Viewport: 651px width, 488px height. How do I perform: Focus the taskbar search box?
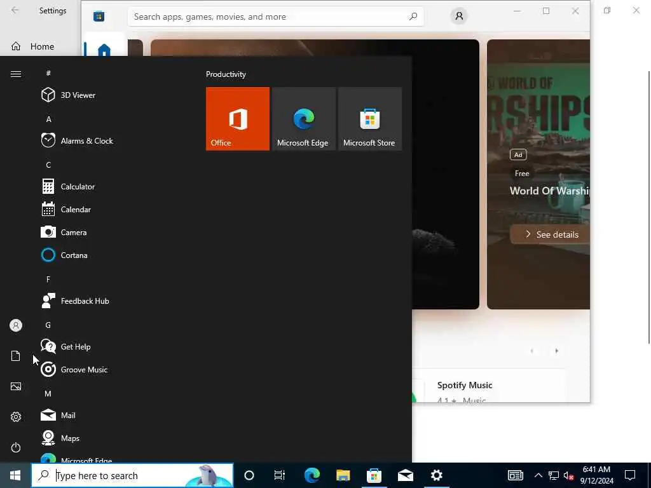[x=132, y=475]
